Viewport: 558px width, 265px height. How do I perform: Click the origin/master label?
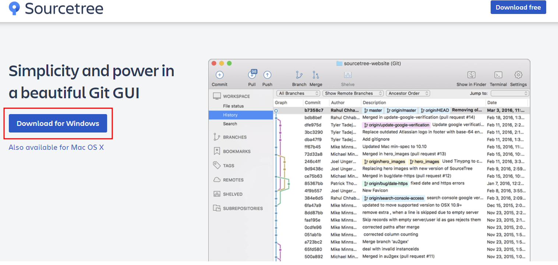[402, 110]
